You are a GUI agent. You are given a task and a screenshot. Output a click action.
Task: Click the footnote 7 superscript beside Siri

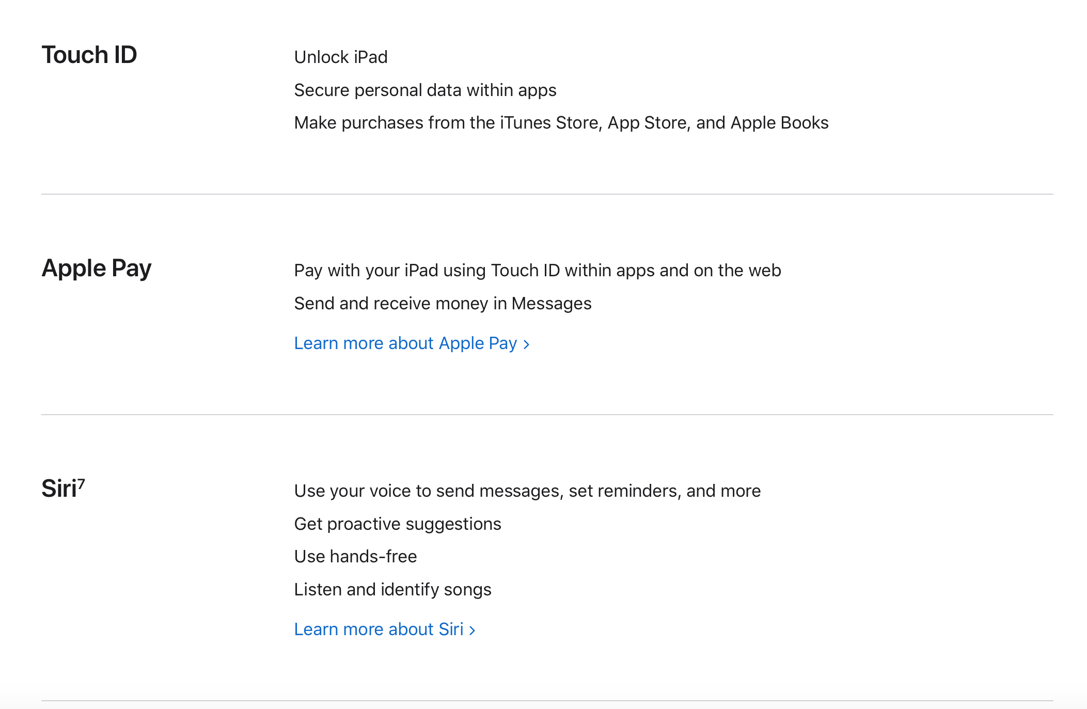[x=82, y=483]
